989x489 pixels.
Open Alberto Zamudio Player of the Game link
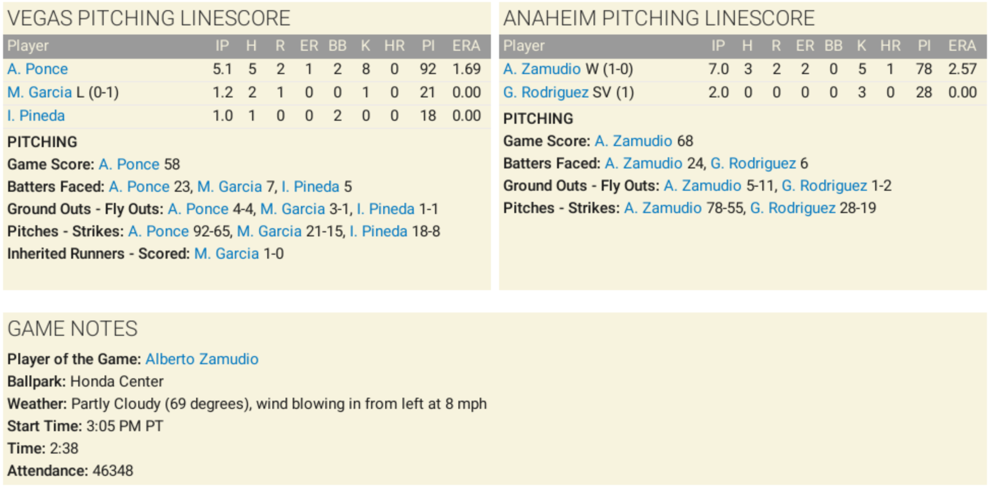[202, 359]
